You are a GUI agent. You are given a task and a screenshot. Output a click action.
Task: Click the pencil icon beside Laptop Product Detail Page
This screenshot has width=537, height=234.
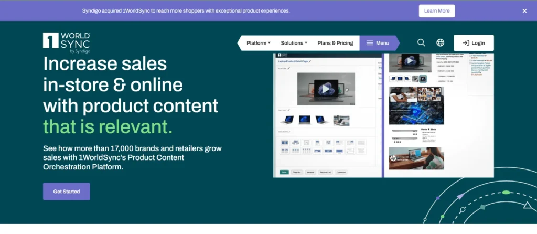click(x=310, y=61)
